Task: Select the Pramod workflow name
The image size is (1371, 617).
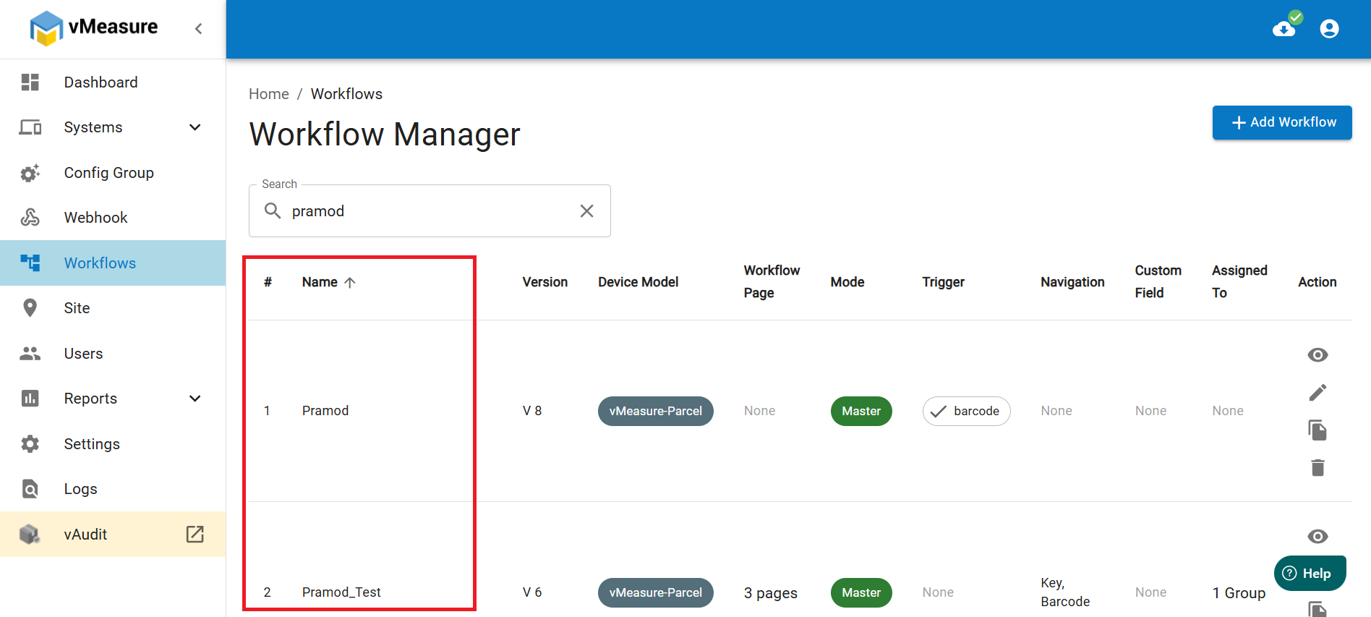Action: (x=325, y=411)
